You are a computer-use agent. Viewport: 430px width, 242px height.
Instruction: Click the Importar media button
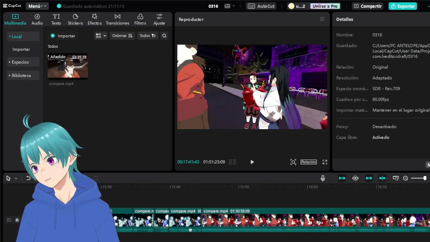tap(63, 36)
